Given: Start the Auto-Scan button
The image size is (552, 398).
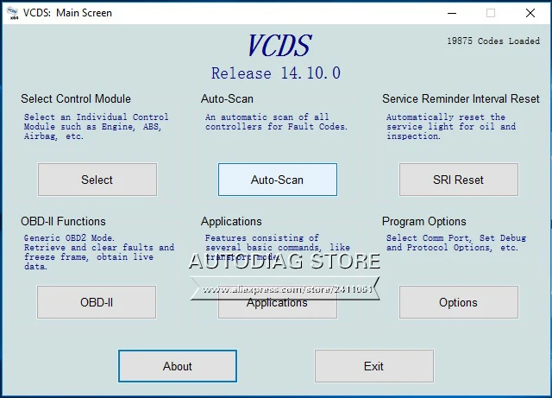Looking at the screenshot, I should [x=278, y=180].
